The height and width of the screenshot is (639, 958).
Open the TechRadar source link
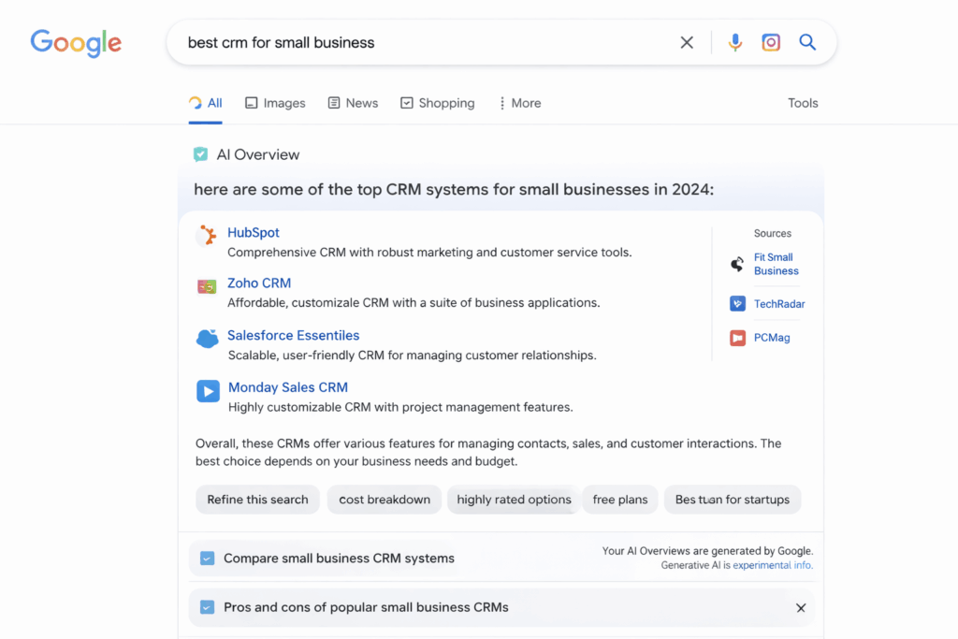[x=778, y=304]
